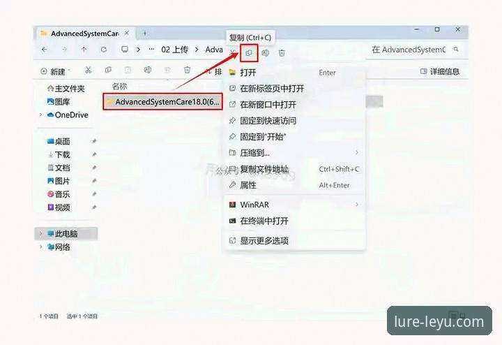Open 下载 in the sidebar
The image size is (502, 345).
pos(59,154)
